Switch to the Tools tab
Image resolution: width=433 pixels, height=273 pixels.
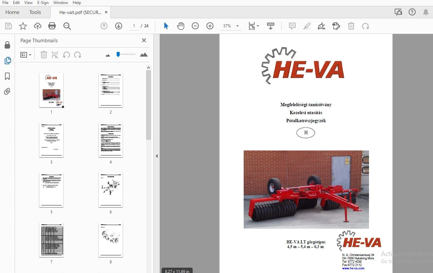coord(35,12)
